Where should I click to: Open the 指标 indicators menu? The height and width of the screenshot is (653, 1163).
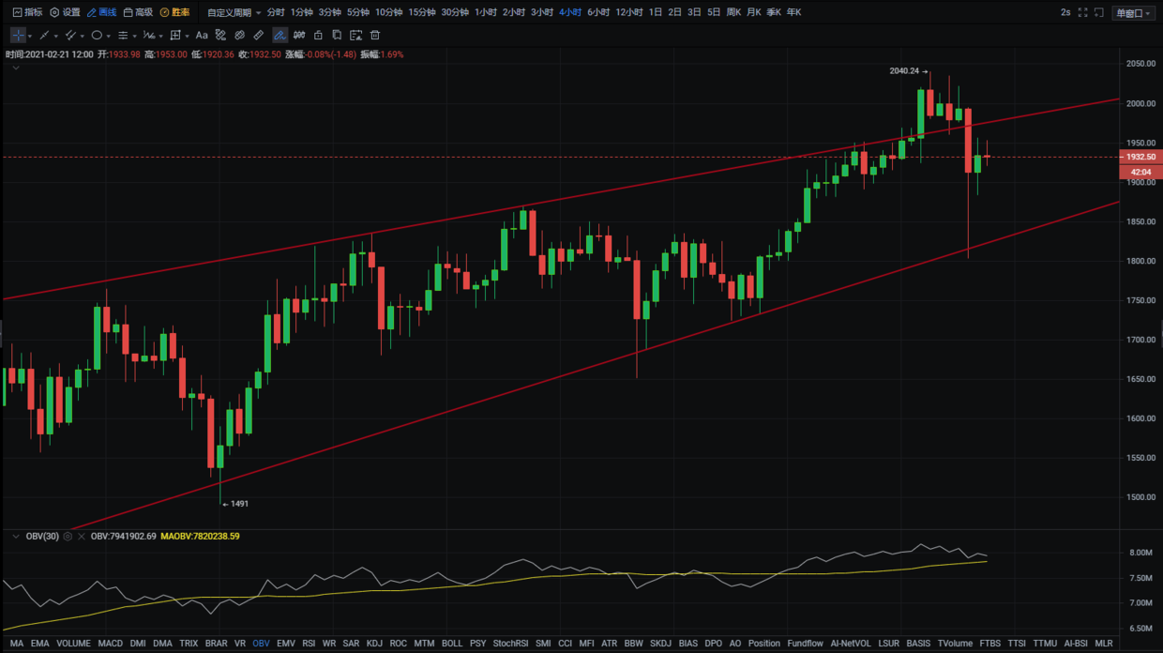tap(27, 12)
